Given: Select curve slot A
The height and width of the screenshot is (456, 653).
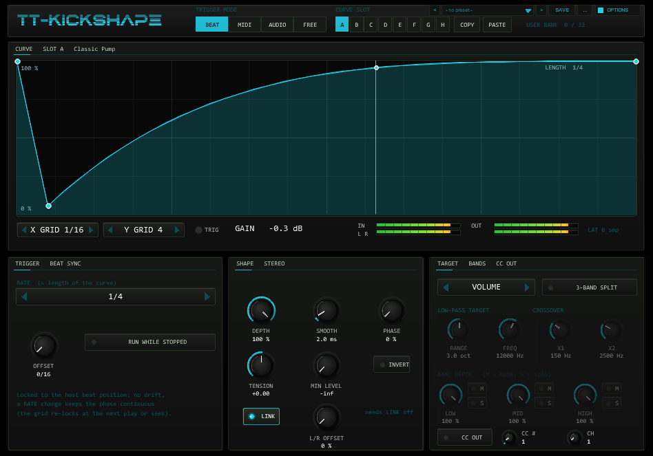Looking at the screenshot, I should coord(342,25).
